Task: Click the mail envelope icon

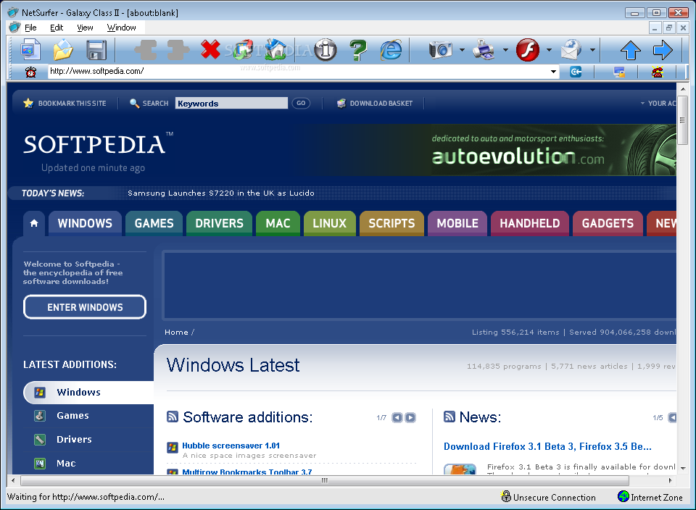Action: tap(571, 50)
